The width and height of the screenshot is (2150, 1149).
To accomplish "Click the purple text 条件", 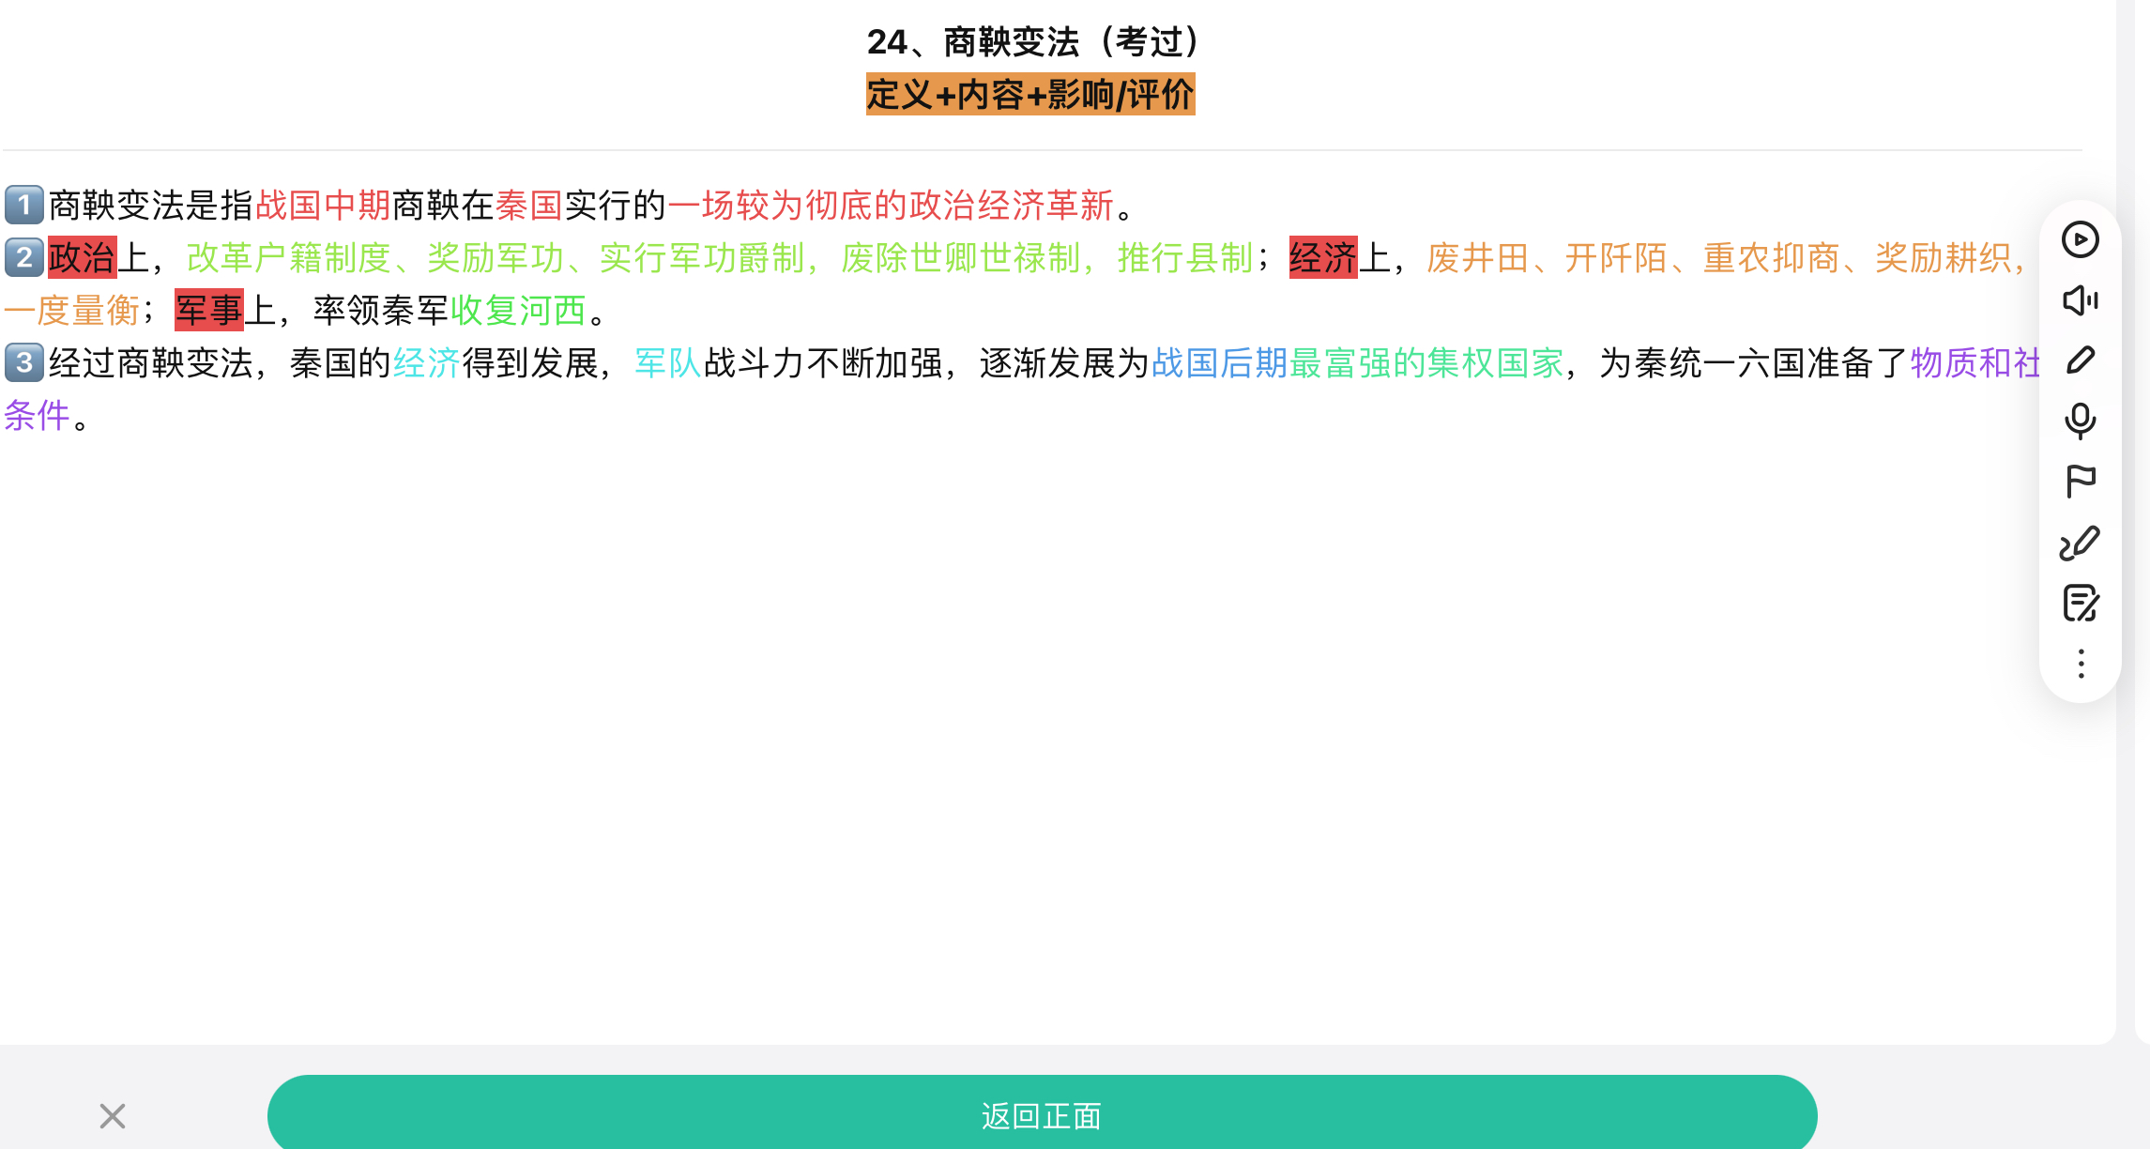I will pos(38,415).
